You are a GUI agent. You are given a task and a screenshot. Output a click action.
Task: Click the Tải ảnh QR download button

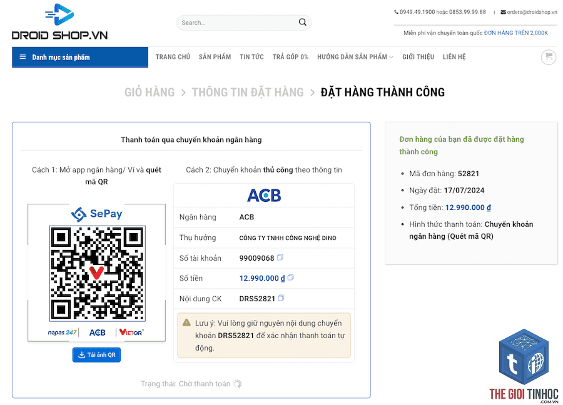point(96,355)
